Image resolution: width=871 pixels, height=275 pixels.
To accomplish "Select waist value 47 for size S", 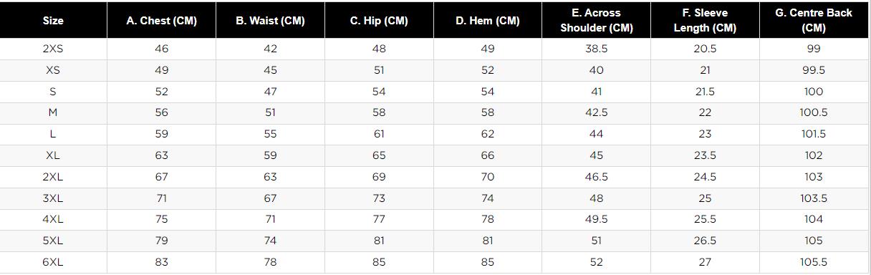I will click(x=270, y=92).
